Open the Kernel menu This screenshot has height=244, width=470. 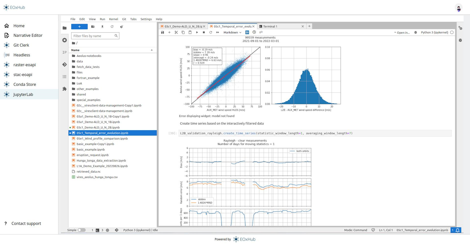point(113,19)
